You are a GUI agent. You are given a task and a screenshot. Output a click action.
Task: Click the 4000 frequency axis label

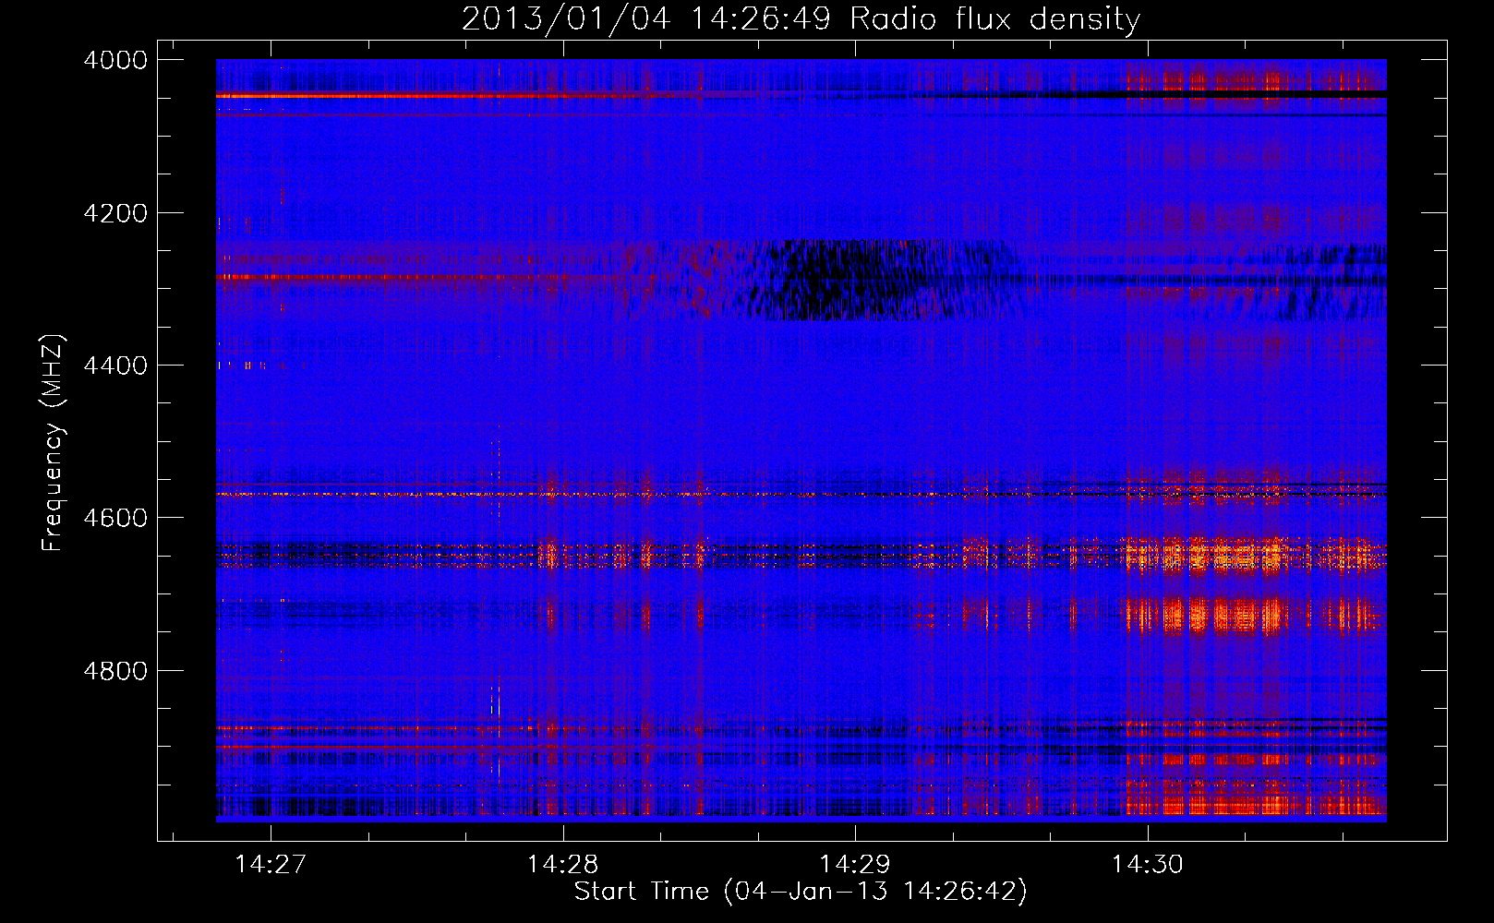(x=114, y=60)
